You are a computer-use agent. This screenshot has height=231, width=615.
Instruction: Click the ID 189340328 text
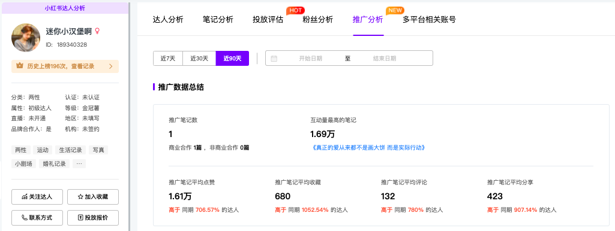pyautogui.click(x=66, y=45)
